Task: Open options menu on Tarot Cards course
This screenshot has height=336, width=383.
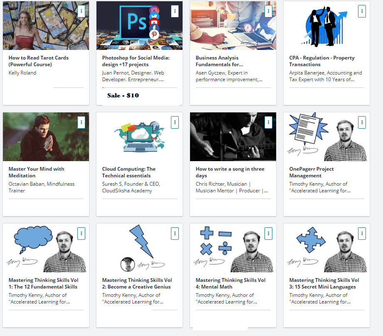Action: click(82, 11)
